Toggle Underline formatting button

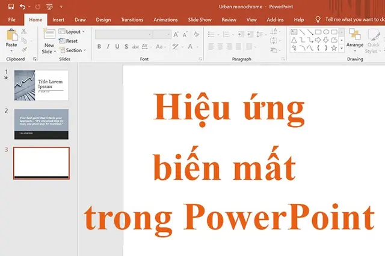(117, 47)
